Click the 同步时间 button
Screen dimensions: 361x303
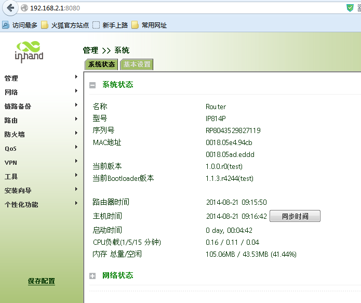pyautogui.click(x=295, y=216)
